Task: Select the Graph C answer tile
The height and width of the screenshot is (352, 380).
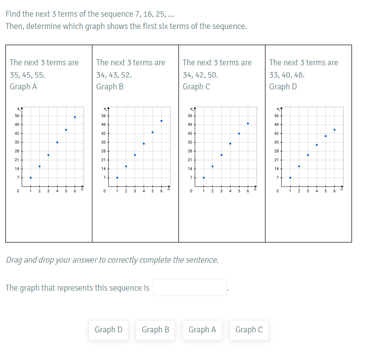Action: click(x=249, y=330)
